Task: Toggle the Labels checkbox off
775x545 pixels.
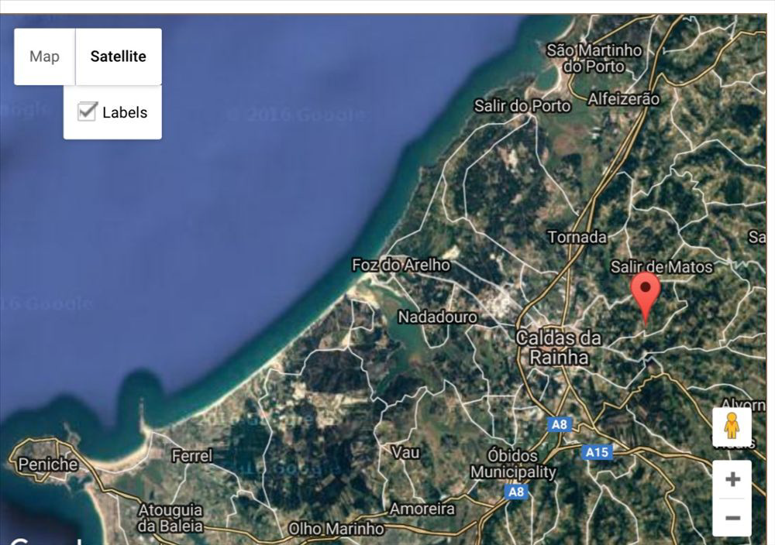Action: [87, 111]
